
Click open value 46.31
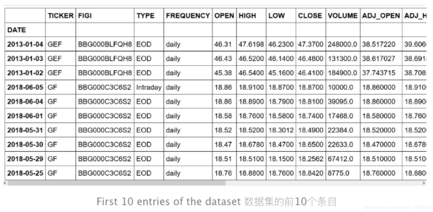click(x=223, y=44)
